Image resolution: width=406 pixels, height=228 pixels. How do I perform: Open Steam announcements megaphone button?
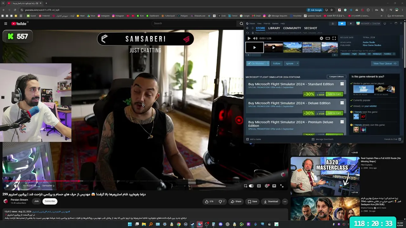(342, 23)
